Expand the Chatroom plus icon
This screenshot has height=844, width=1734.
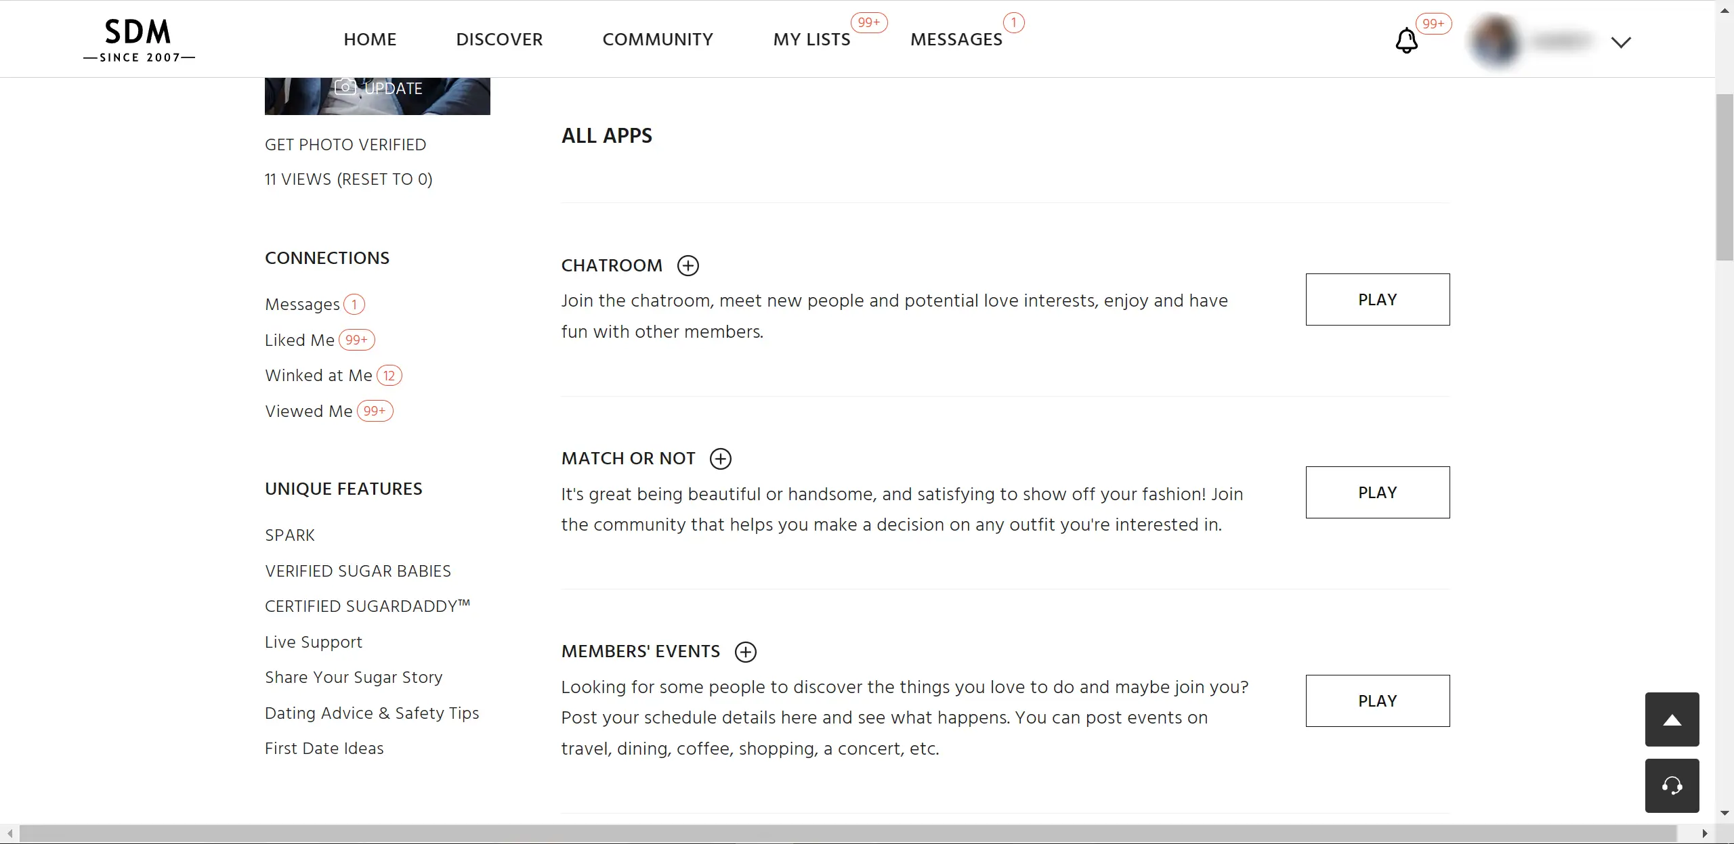click(x=688, y=265)
